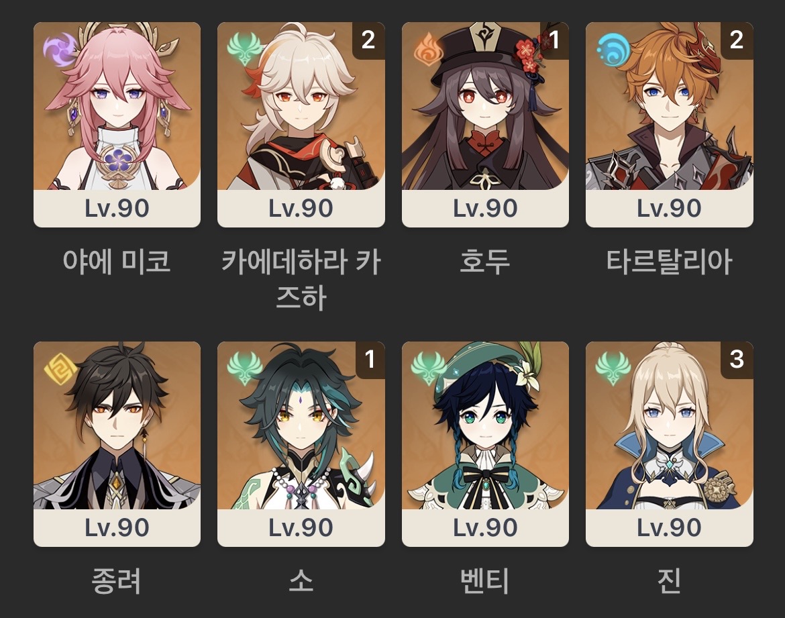Image resolution: width=785 pixels, height=618 pixels.
Task: Click the Lv.90 label under Hu Tao
Action: (485, 208)
